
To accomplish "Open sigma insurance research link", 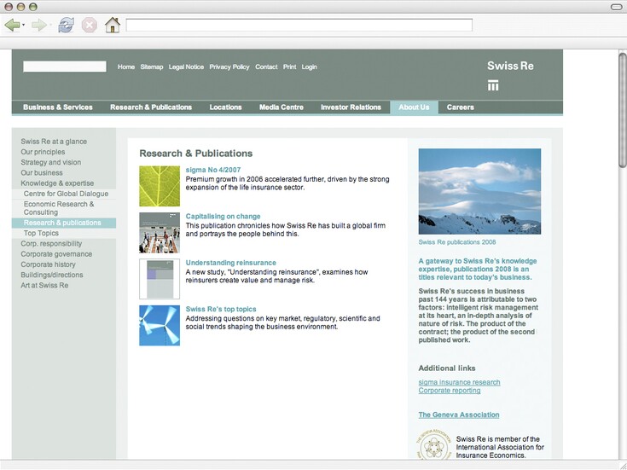I will 459,382.
